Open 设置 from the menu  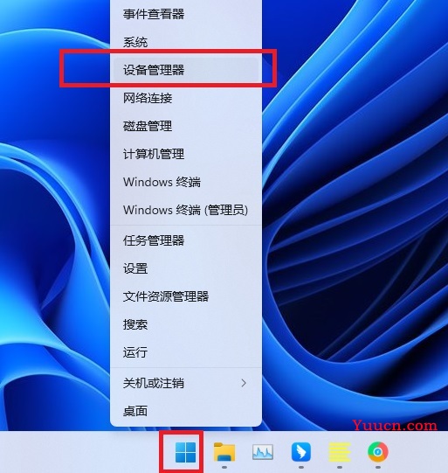pyautogui.click(x=186, y=268)
